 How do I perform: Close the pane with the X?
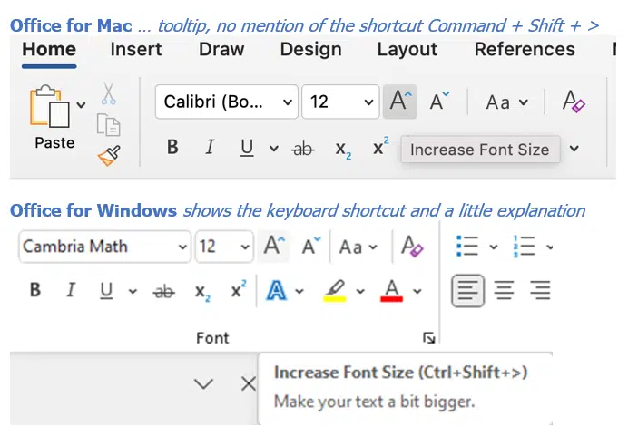click(248, 383)
